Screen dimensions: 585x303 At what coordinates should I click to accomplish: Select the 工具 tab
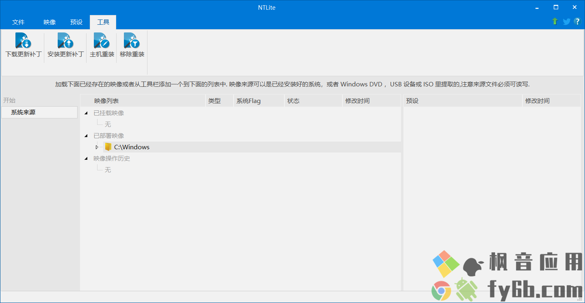[x=103, y=22]
